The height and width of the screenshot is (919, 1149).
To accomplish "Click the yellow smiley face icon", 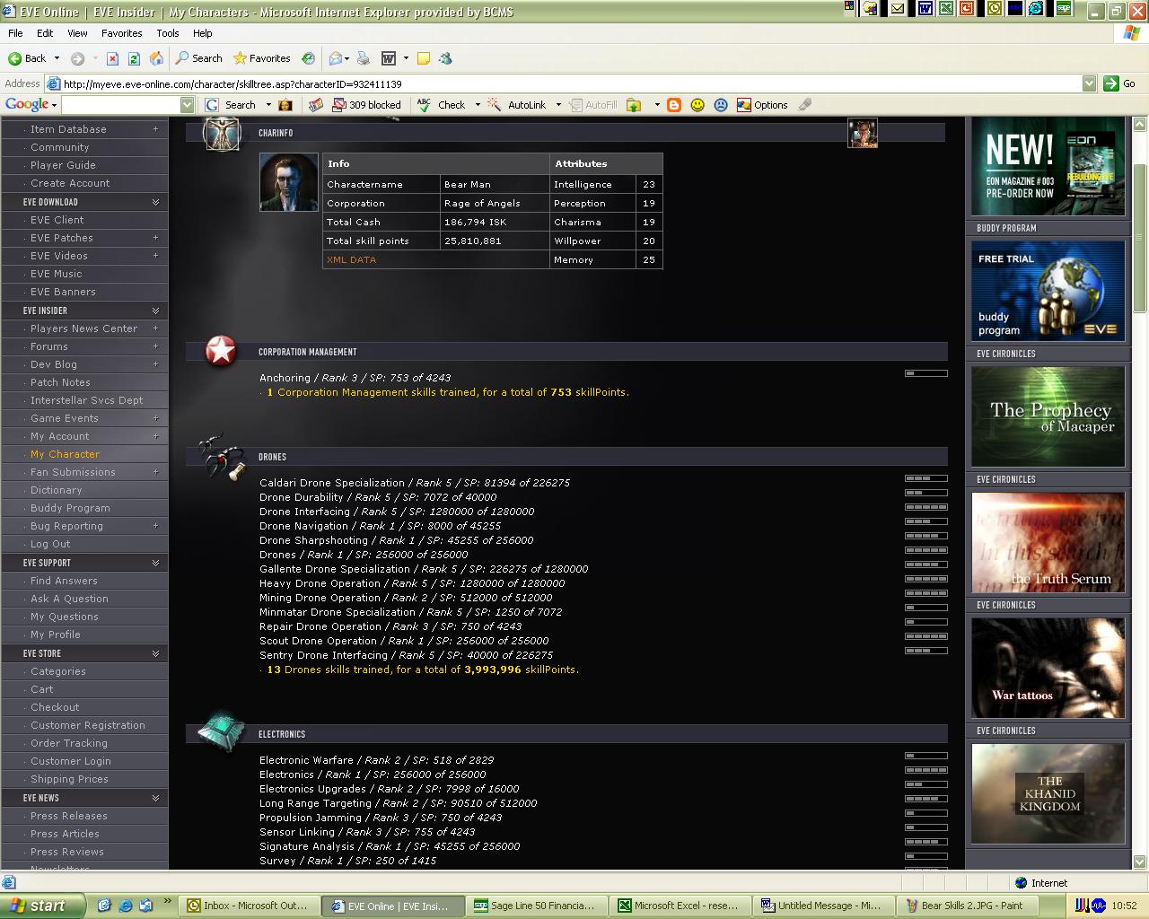I will click(697, 105).
